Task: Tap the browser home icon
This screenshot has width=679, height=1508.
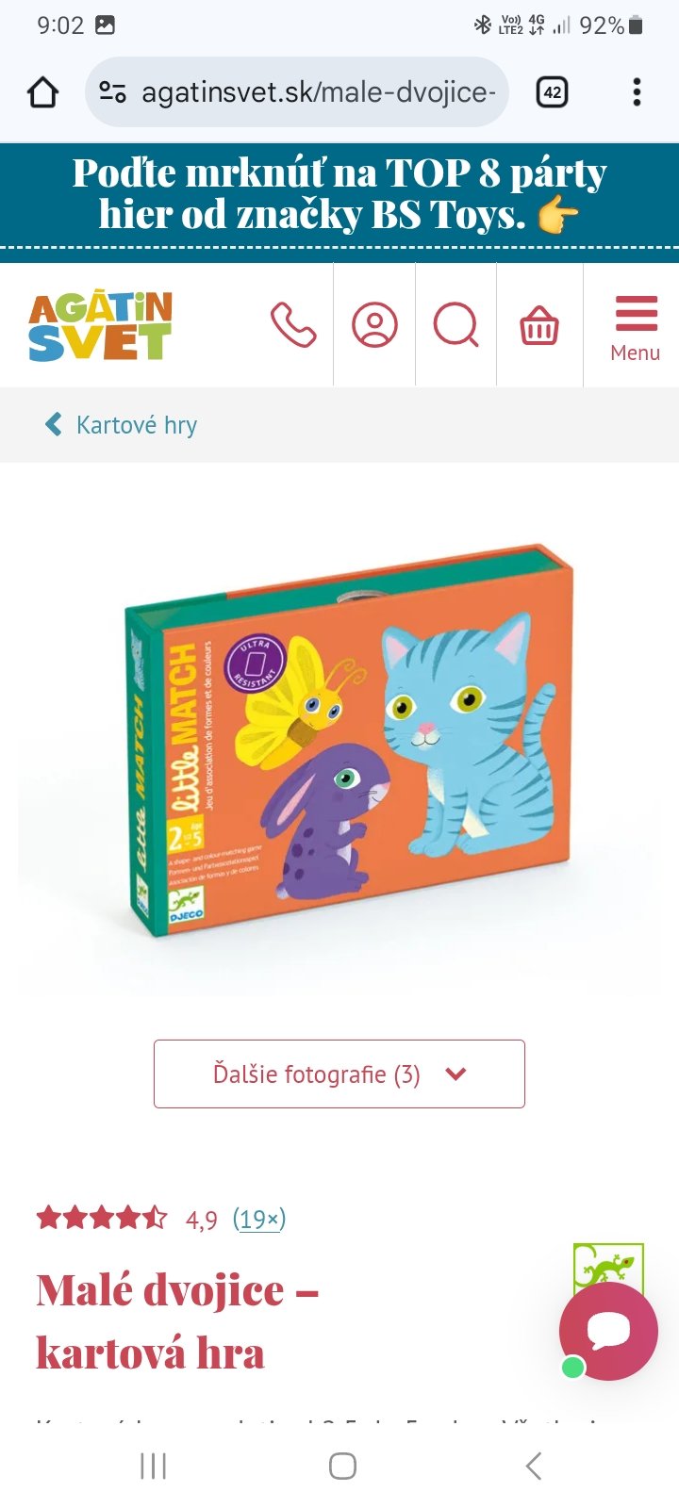Action: (43, 92)
